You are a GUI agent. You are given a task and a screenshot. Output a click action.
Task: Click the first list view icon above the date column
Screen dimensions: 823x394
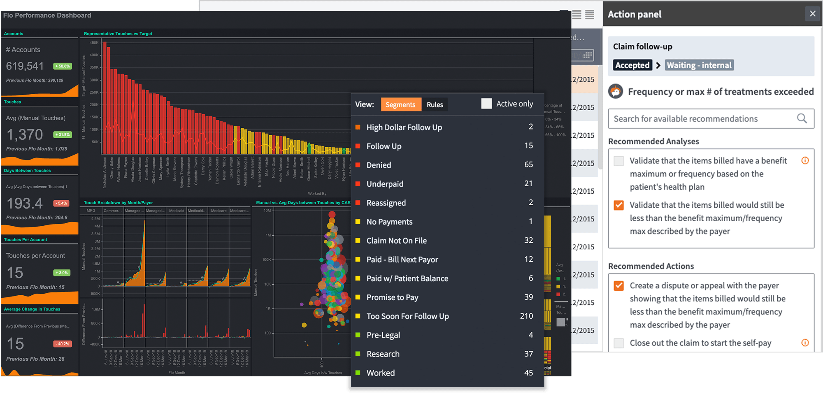pos(578,14)
